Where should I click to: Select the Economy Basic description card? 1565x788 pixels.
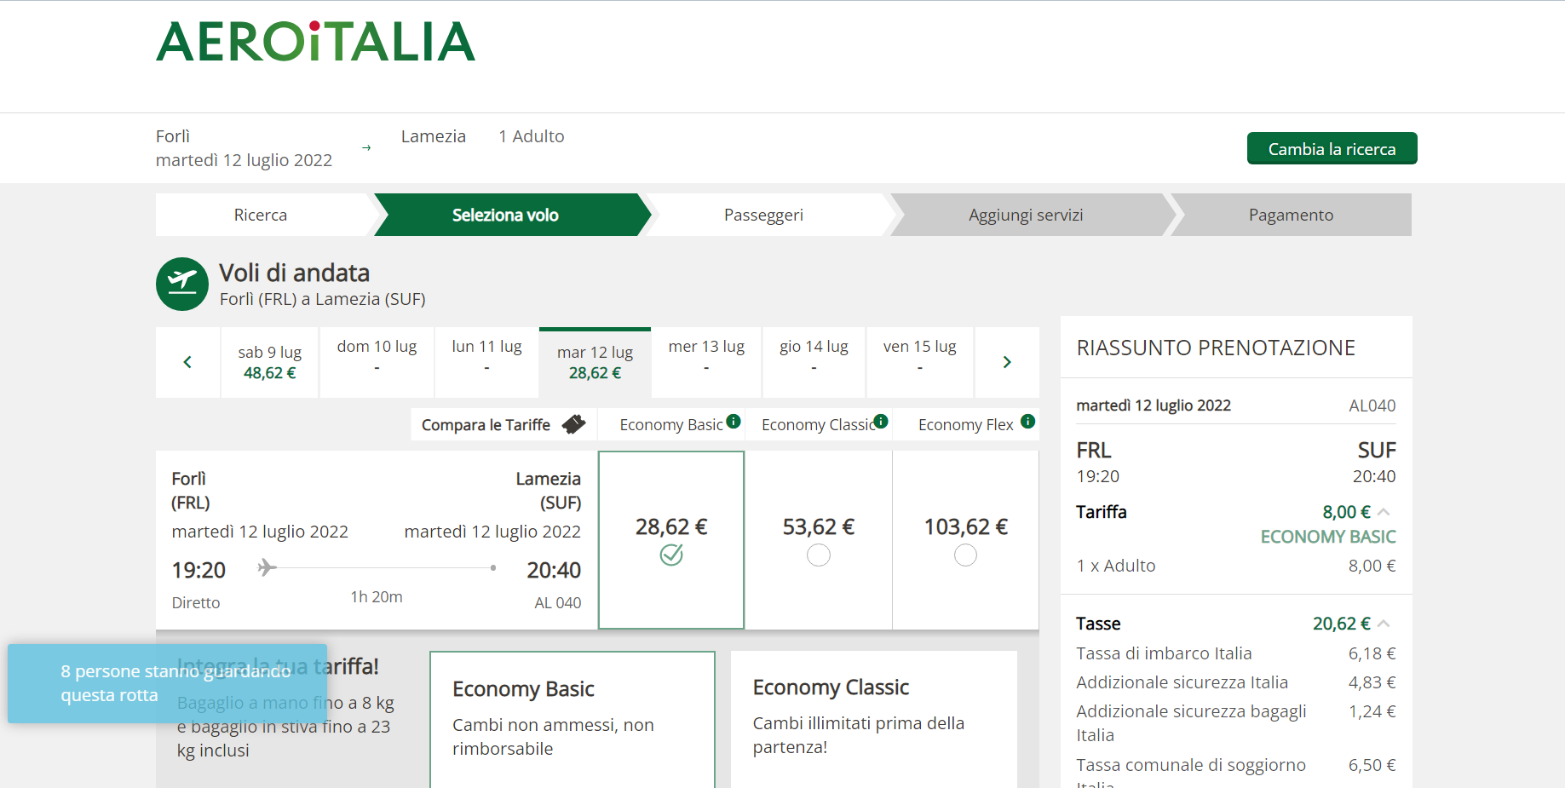click(572, 720)
